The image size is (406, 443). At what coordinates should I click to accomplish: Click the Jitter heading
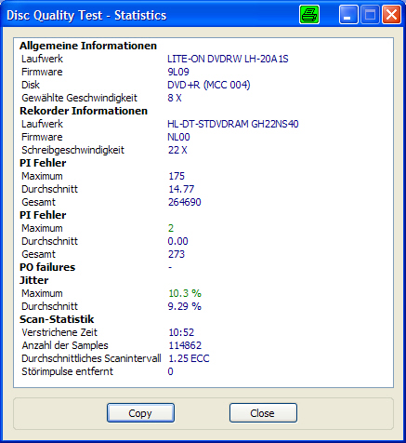(x=33, y=280)
